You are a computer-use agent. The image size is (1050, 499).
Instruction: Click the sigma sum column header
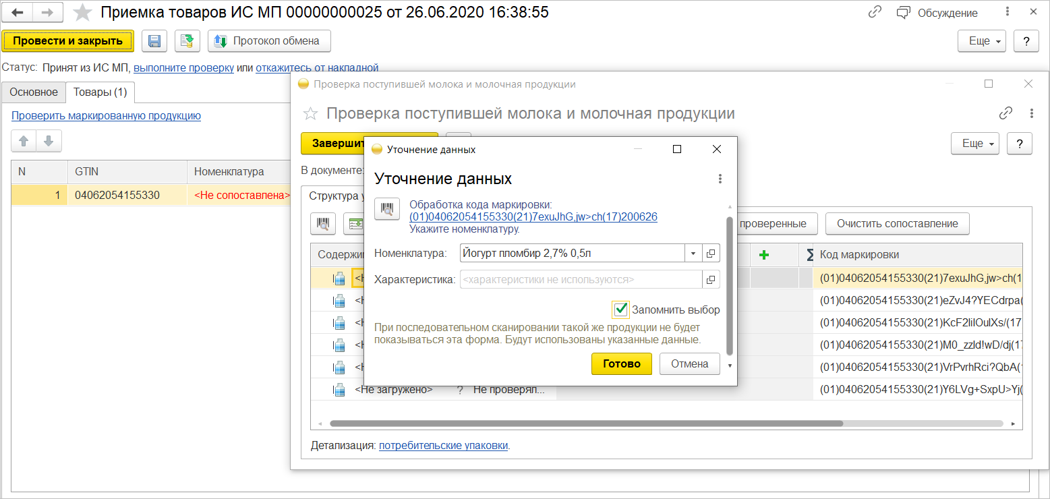pos(808,255)
